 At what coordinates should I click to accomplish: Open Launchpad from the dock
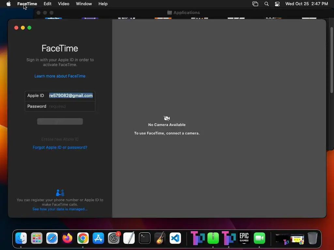pos(37,238)
